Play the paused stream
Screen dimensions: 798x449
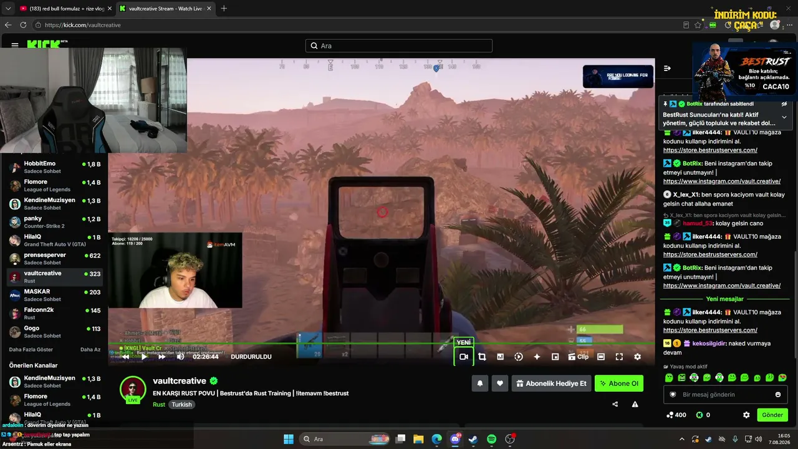[x=144, y=357]
